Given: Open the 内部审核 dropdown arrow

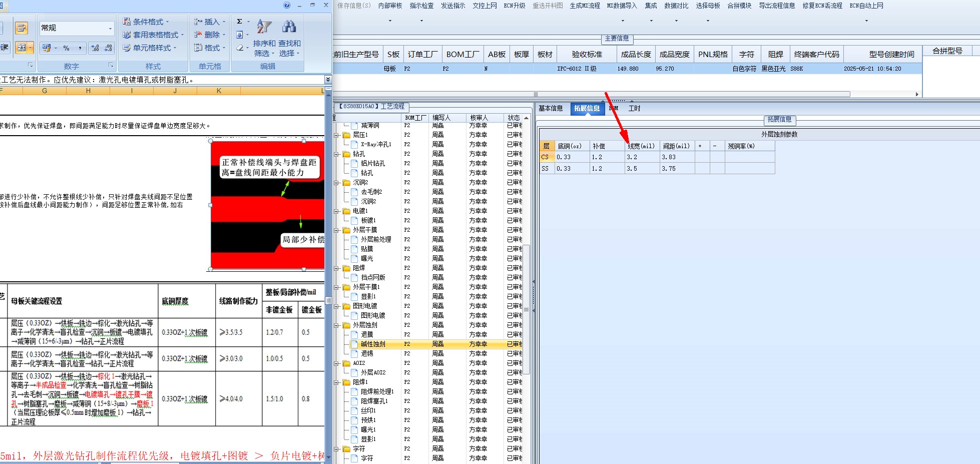Looking at the screenshot, I should tap(390, 21).
